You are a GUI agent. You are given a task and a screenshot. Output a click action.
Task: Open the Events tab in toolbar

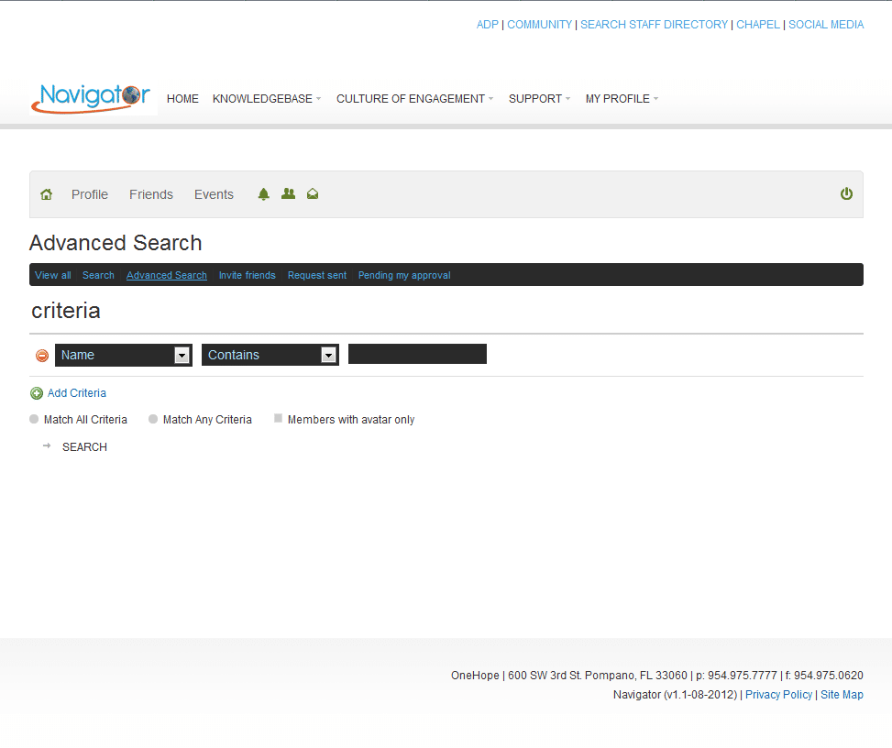tap(214, 194)
